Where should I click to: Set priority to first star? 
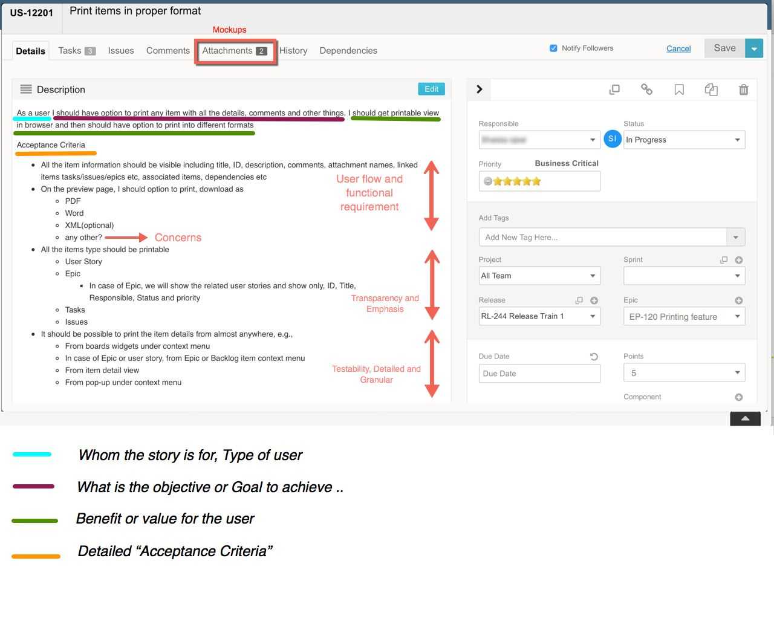498,181
